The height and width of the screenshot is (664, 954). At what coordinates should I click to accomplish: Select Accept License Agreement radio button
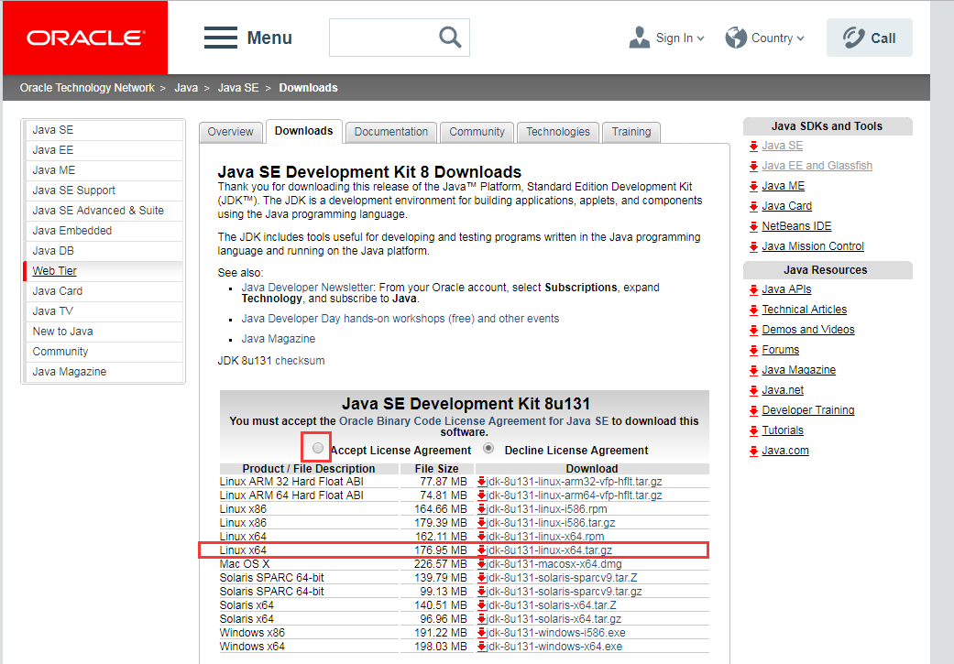(318, 448)
